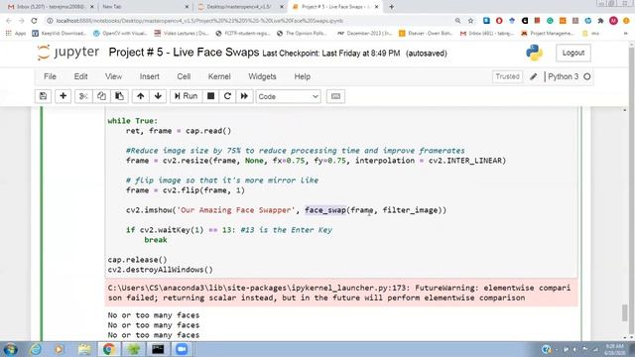Interrupt the kernel with stop icon

[210, 96]
